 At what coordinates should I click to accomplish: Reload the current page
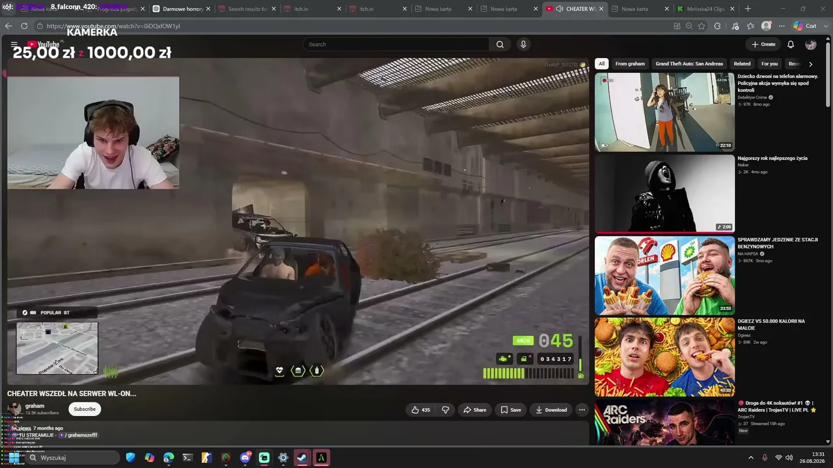coord(24,26)
